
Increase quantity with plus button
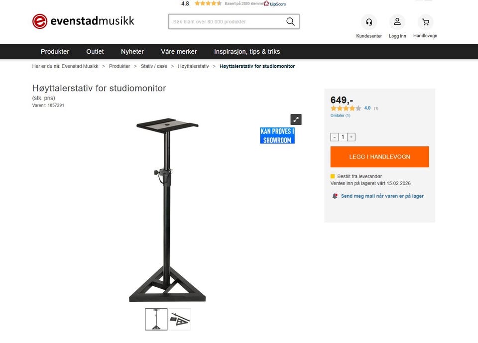(351, 137)
